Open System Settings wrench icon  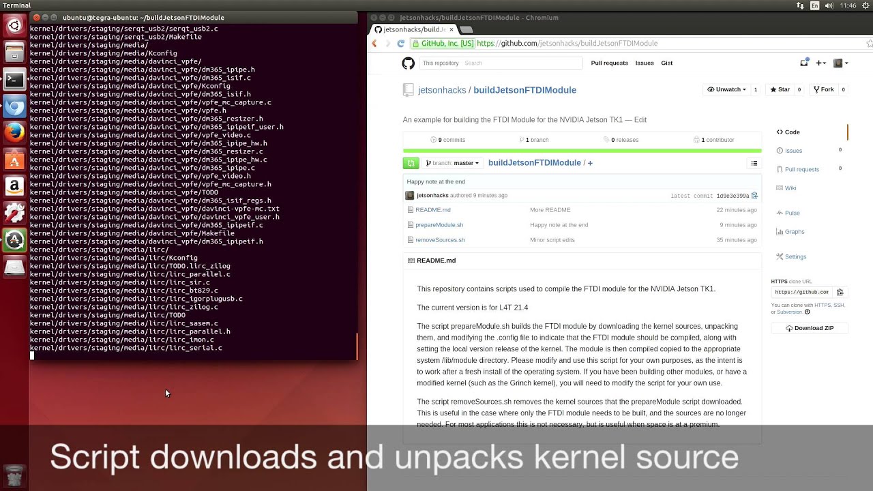tap(14, 212)
